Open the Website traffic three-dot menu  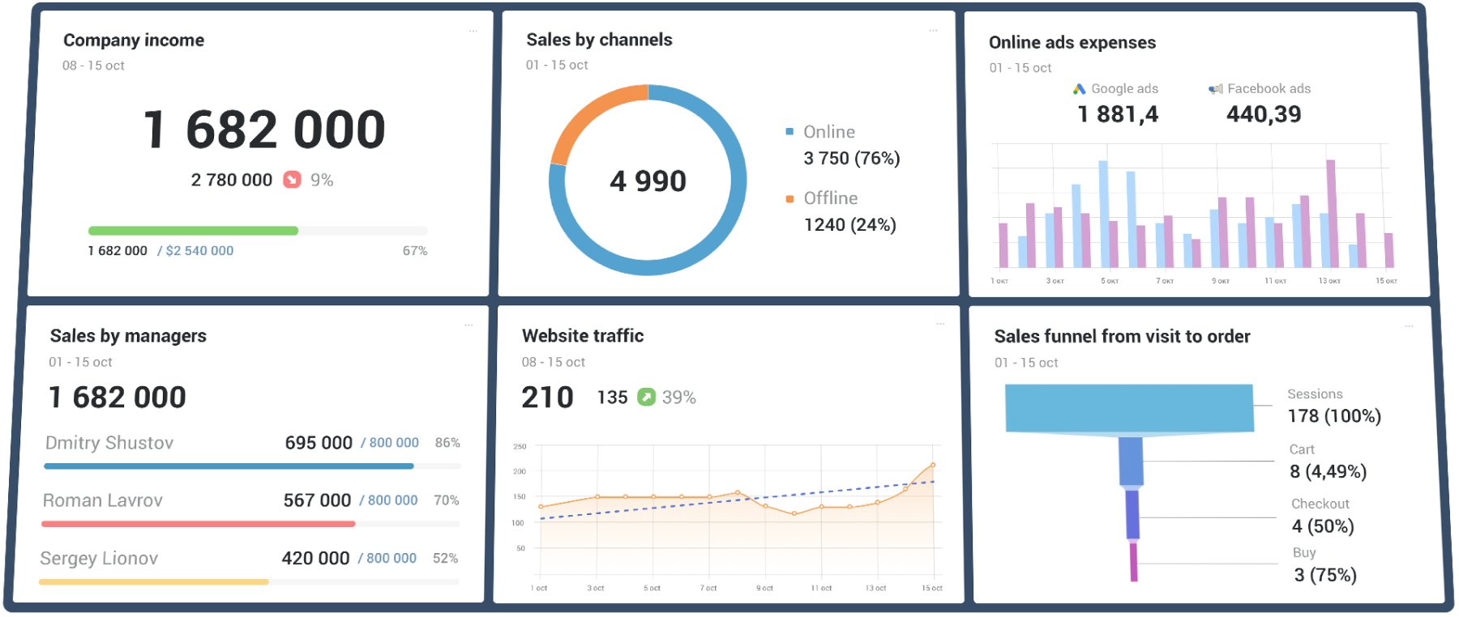click(x=940, y=324)
